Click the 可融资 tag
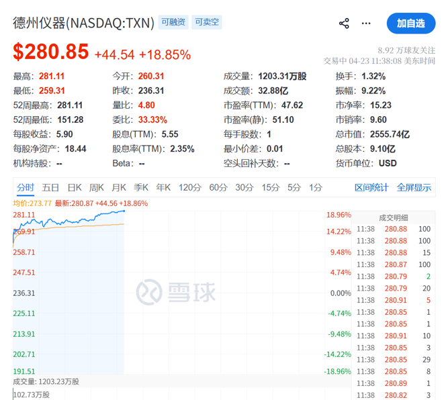 [x=174, y=23]
